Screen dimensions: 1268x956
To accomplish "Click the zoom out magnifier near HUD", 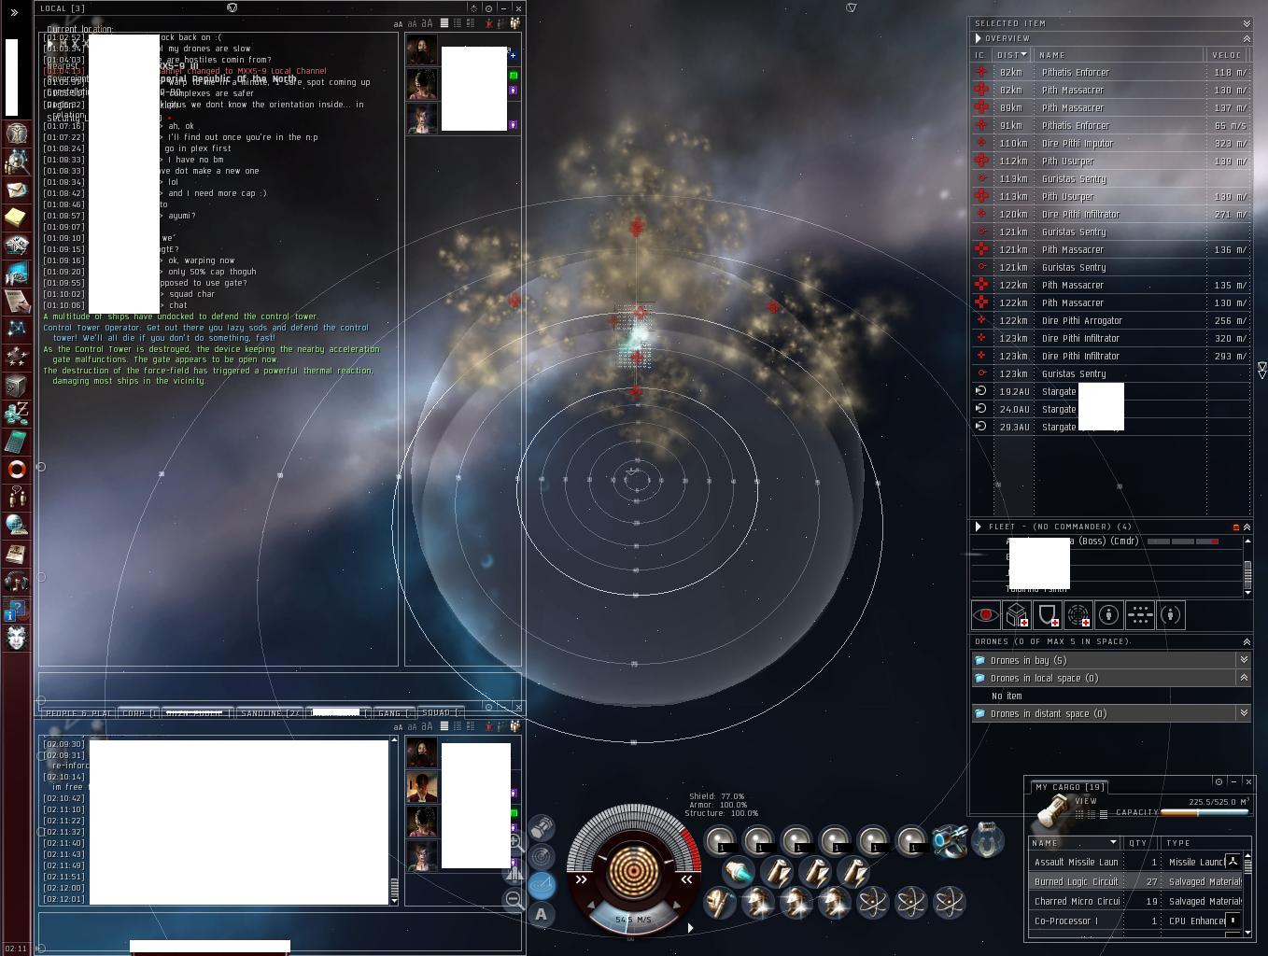I will tap(514, 899).
